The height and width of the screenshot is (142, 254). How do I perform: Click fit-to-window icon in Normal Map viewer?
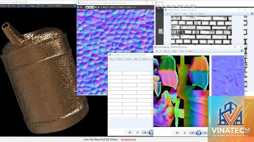[185, 133]
